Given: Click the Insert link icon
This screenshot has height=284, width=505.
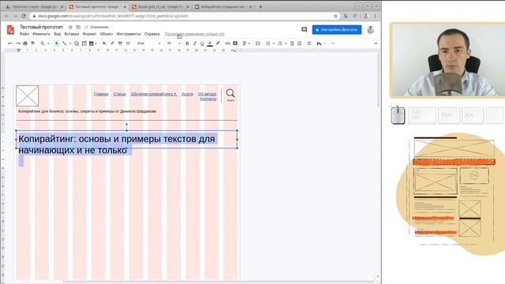Looking at the screenshot, I should click(228, 43).
